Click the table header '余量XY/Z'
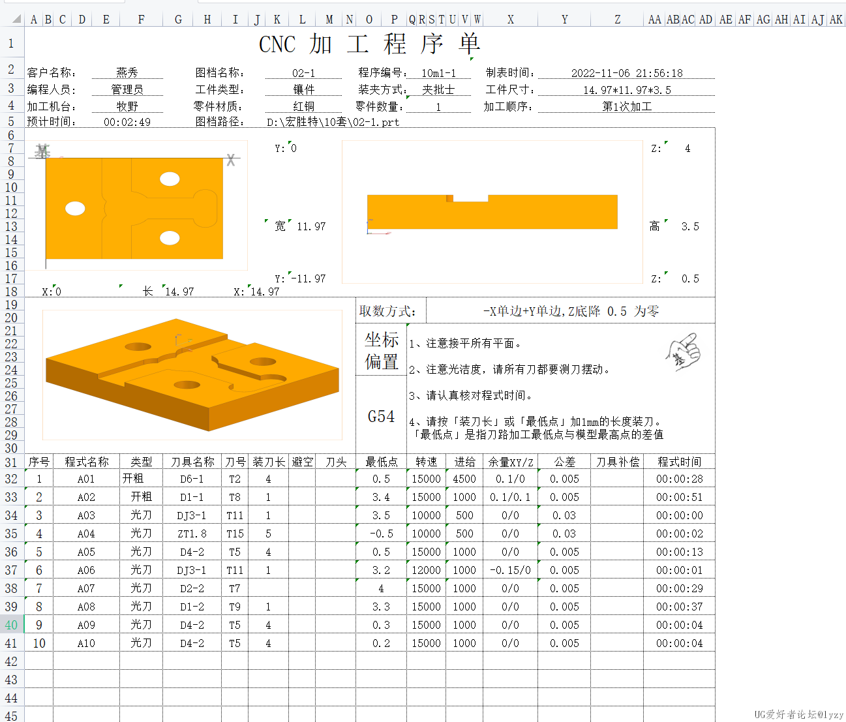Image resolution: width=846 pixels, height=722 pixels. 511,462
